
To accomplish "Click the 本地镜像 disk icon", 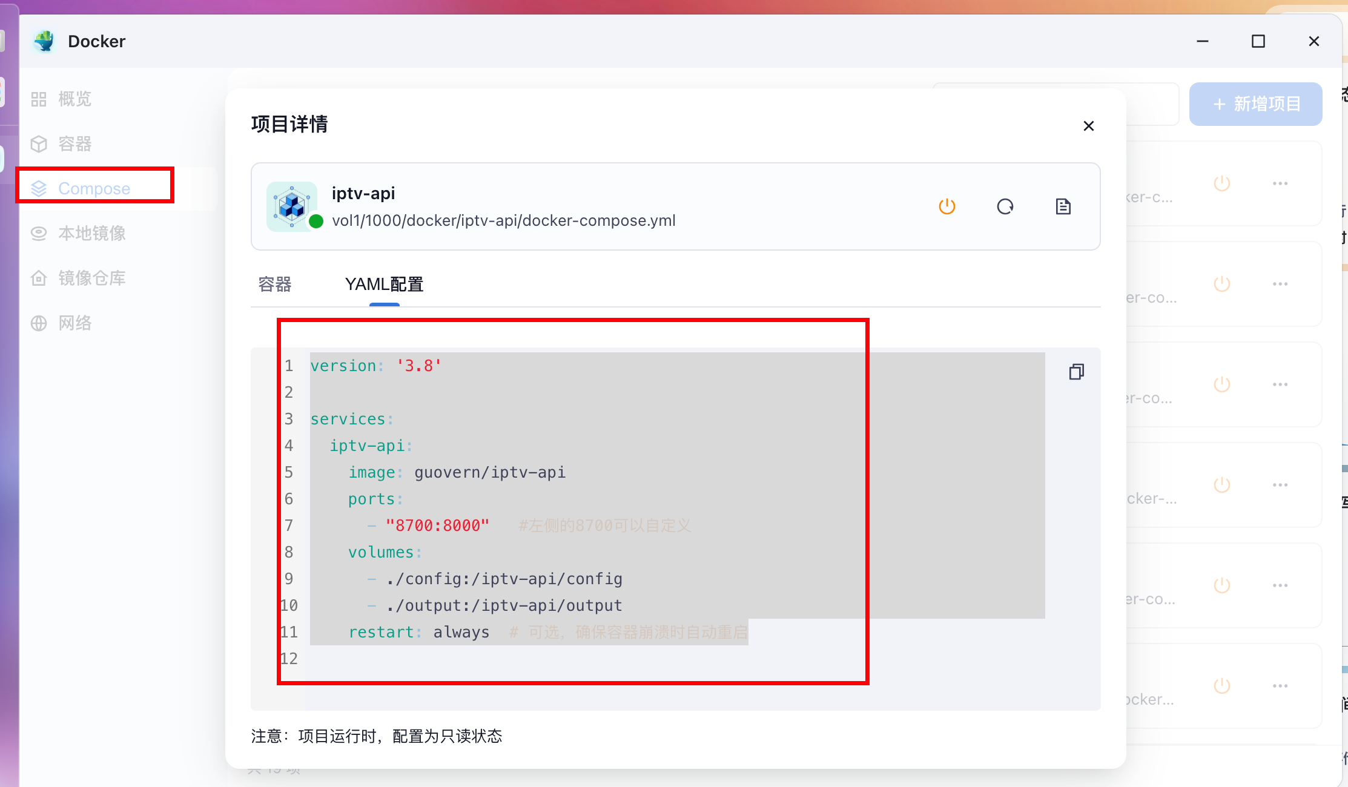I will 39,234.
